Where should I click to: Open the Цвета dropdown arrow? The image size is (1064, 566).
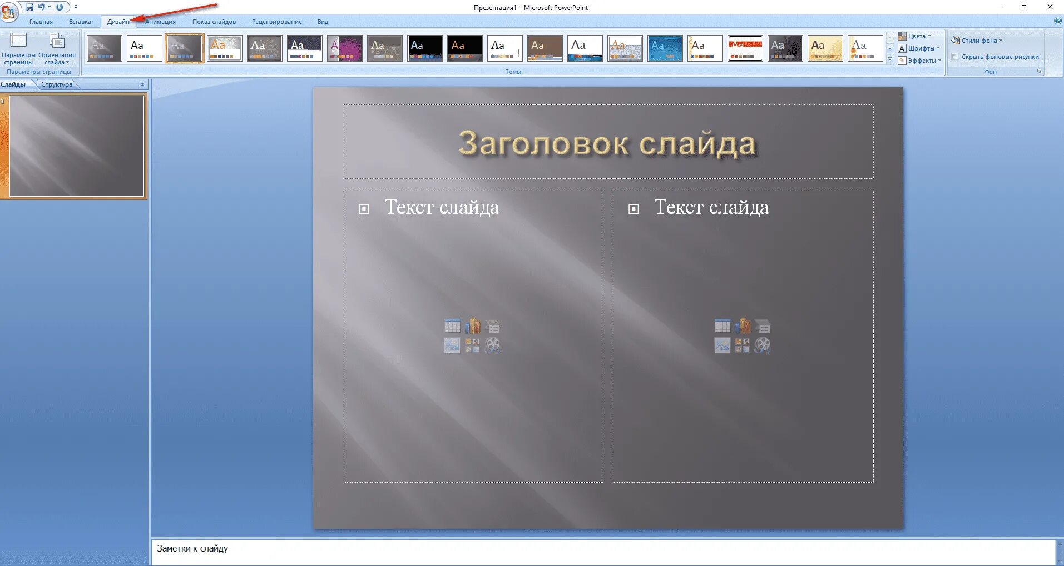pos(929,36)
